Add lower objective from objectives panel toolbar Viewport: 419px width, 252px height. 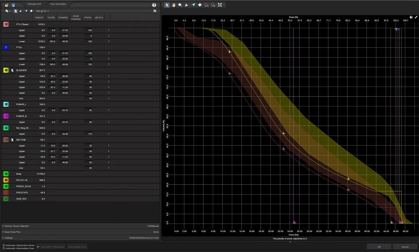click(x=26, y=11)
